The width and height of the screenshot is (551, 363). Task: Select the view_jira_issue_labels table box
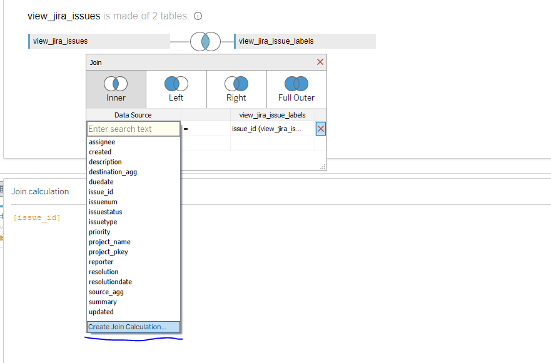point(305,41)
